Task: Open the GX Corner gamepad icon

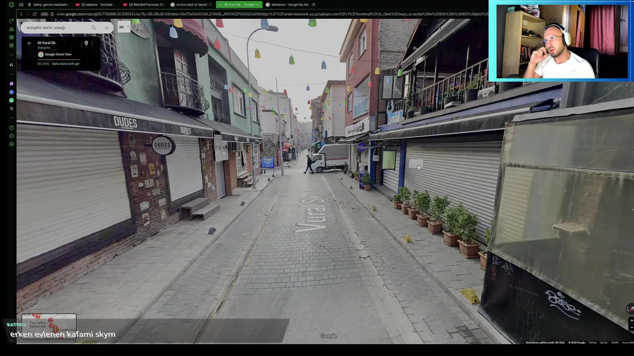Action: [21, 4]
